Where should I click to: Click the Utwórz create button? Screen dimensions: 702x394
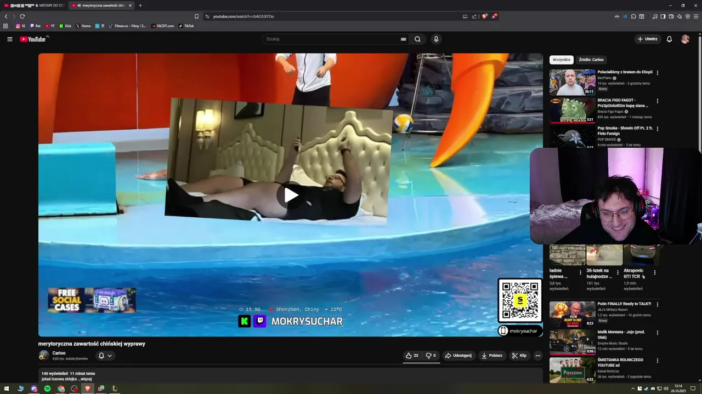click(647, 39)
